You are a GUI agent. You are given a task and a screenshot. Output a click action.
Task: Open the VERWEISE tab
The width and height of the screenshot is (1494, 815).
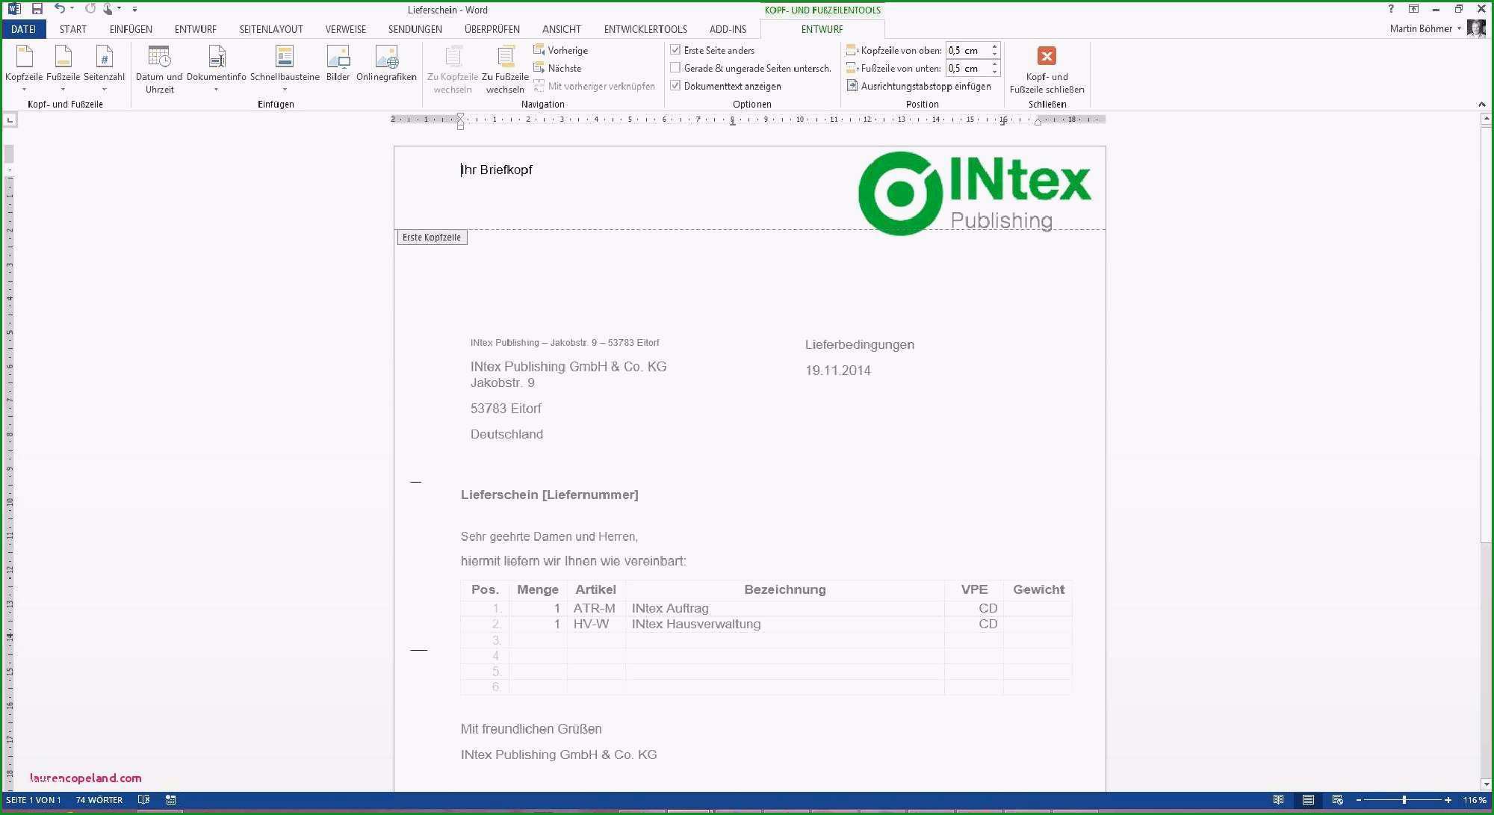(346, 29)
